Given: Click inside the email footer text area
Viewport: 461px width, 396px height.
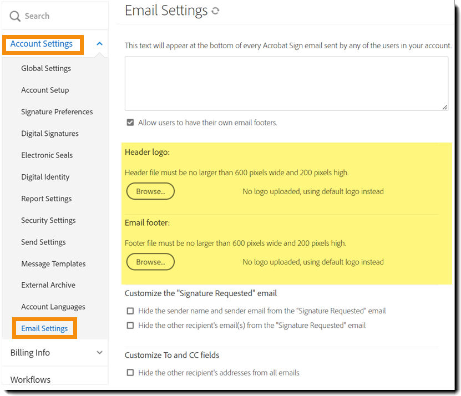Looking at the screenshot, I should tap(286, 84).
